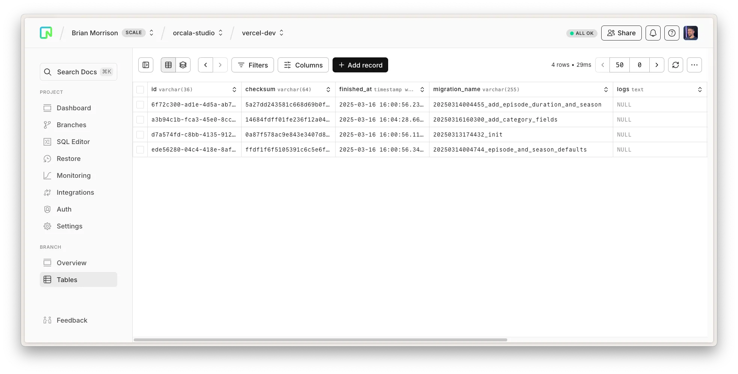738x374 pixels.
Task: Go to previous page of rows
Action: tap(603, 65)
